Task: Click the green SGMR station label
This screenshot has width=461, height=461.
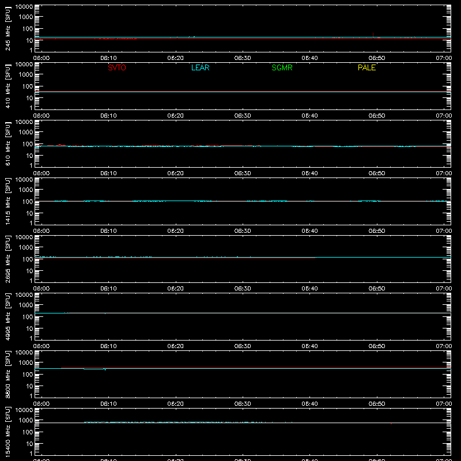Action: coord(282,67)
